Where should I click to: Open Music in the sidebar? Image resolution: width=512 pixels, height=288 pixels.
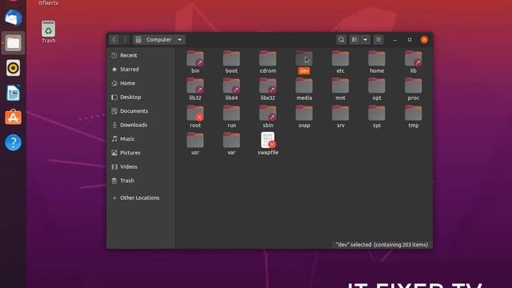click(x=141, y=138)
